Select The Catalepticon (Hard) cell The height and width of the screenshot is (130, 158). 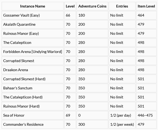point(33,97)
